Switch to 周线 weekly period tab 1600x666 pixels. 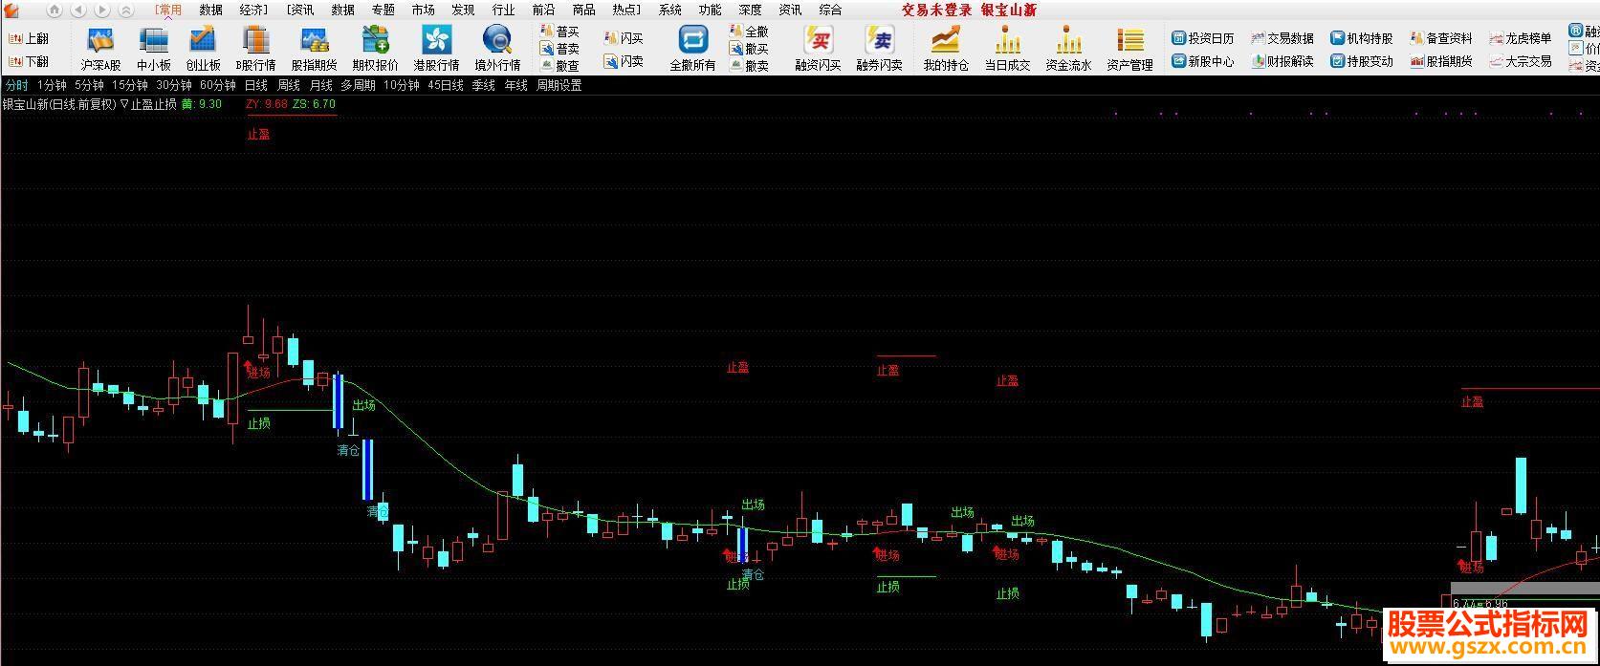coord(289,85)
